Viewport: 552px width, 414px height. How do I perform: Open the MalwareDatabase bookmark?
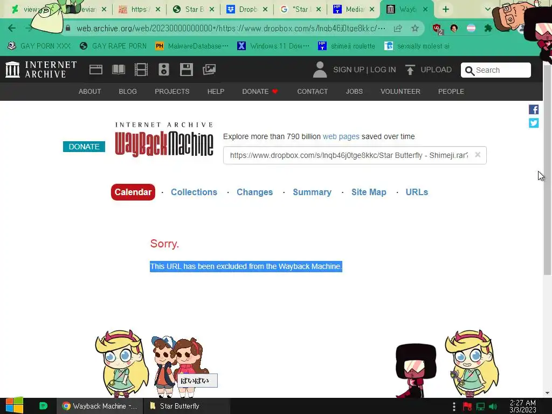click(192, 46)
